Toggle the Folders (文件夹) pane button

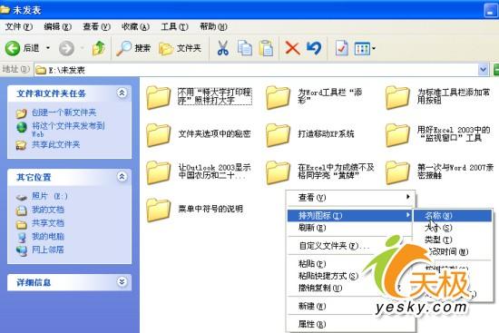181,48
